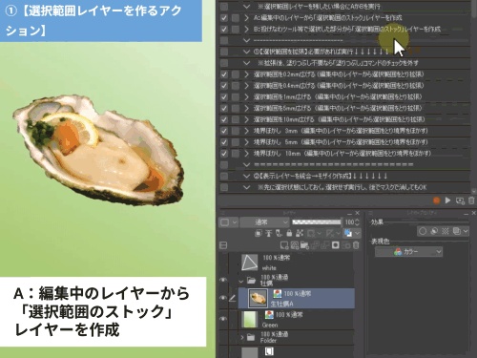477x358 pixels.
Task: Expand the 境界ぼかし 5mm action
Action: click(x=247, y=142)
